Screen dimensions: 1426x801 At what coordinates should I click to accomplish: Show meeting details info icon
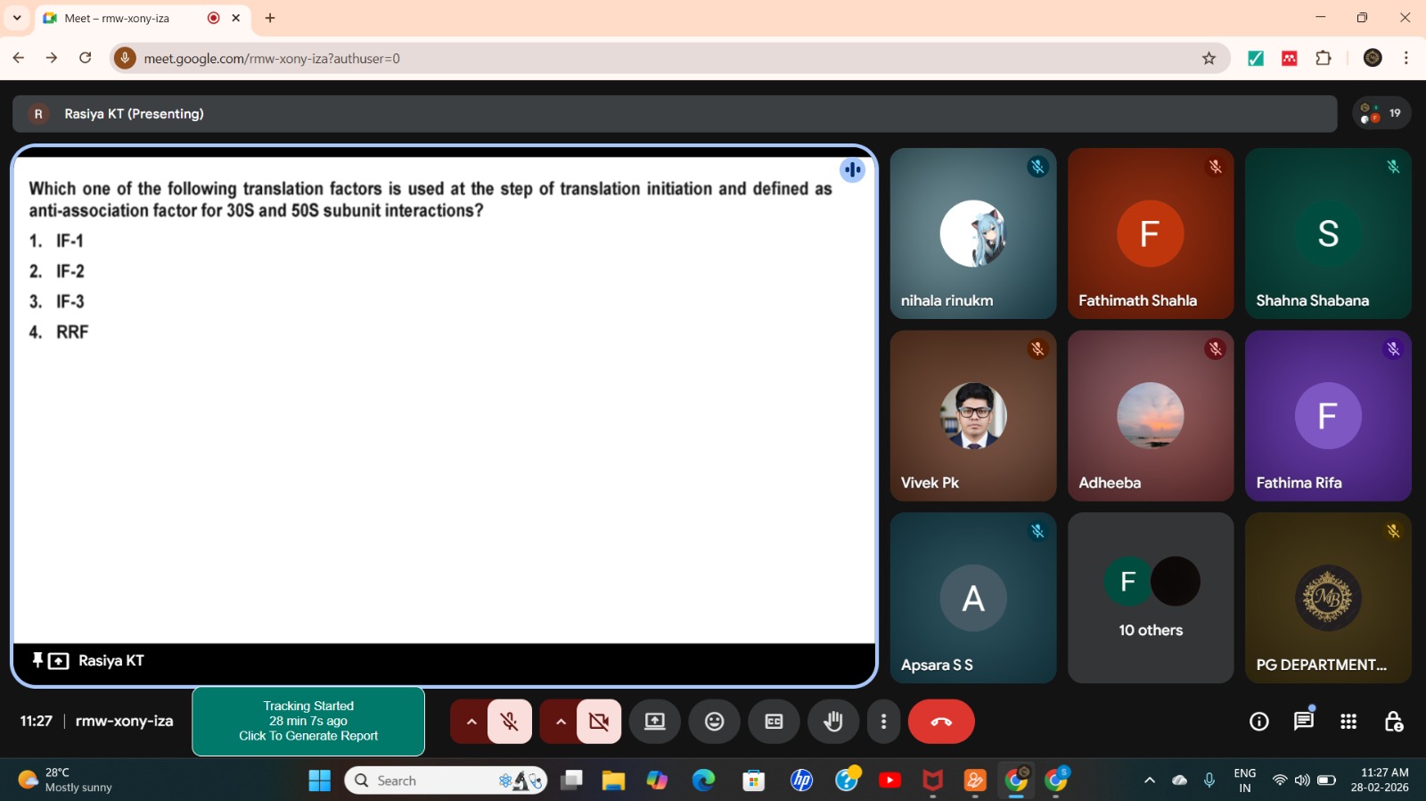tap(1258, 722)
